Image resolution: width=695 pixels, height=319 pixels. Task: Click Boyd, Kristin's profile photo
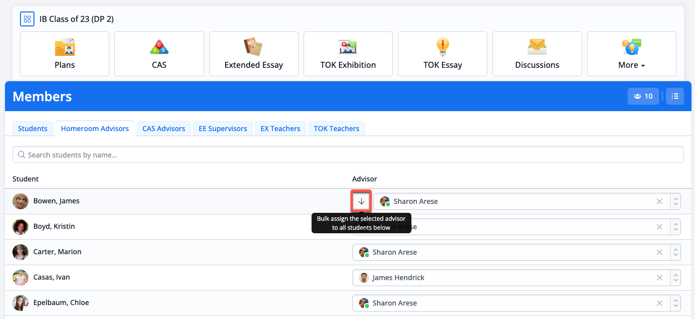(20, 227)
